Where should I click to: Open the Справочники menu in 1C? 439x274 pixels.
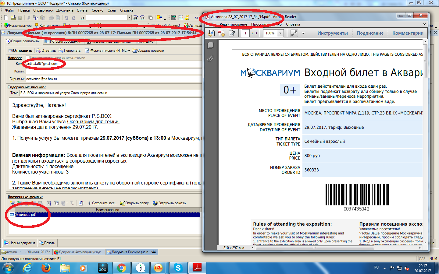point(43,10)
